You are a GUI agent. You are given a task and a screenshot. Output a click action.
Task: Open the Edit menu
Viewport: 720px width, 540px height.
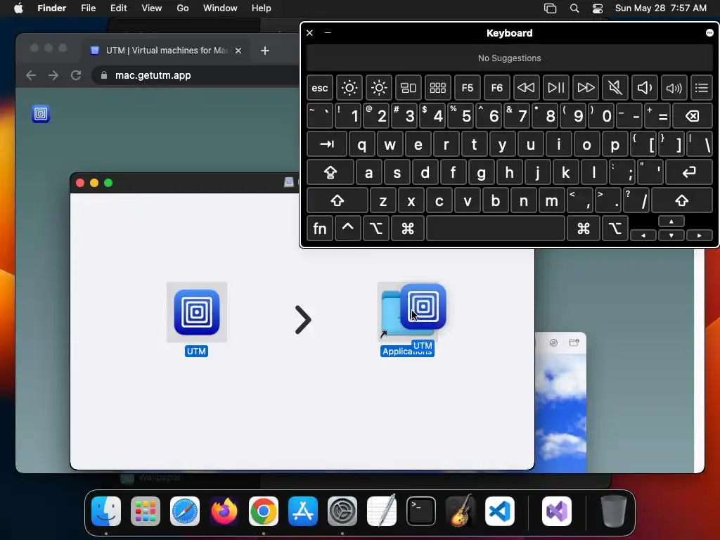coord(118,8)
